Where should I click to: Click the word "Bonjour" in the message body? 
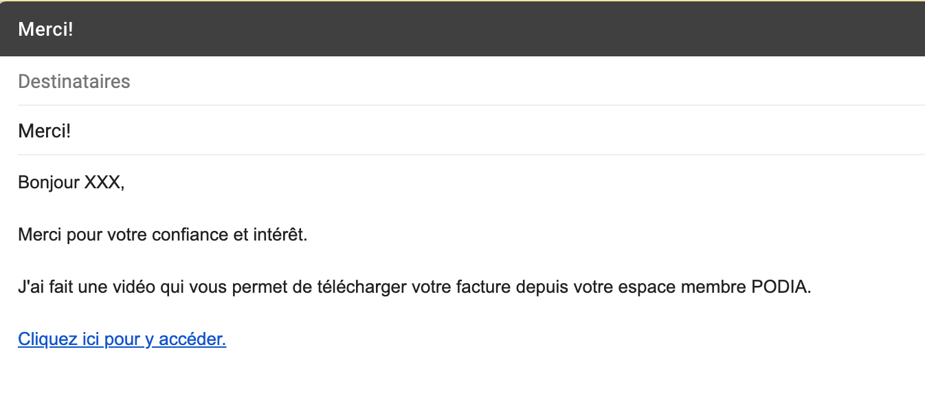click(x=49, y=183)
